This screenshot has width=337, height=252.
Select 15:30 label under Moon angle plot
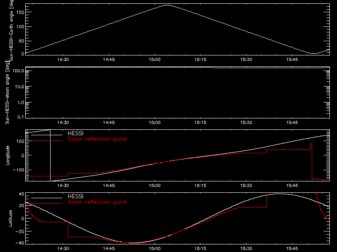pyautogui.click(x=246, y=122)
